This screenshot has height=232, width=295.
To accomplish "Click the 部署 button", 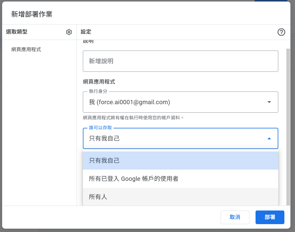I will pyautogui.click(x=270, y=217).
